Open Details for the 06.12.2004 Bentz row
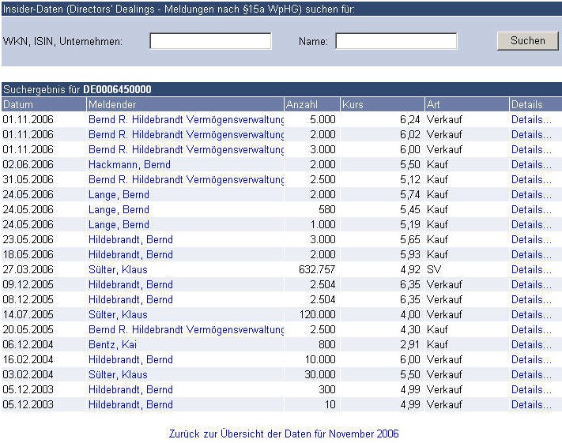The width and height of the screenshot is (562, 443). (x=531, y=345)
